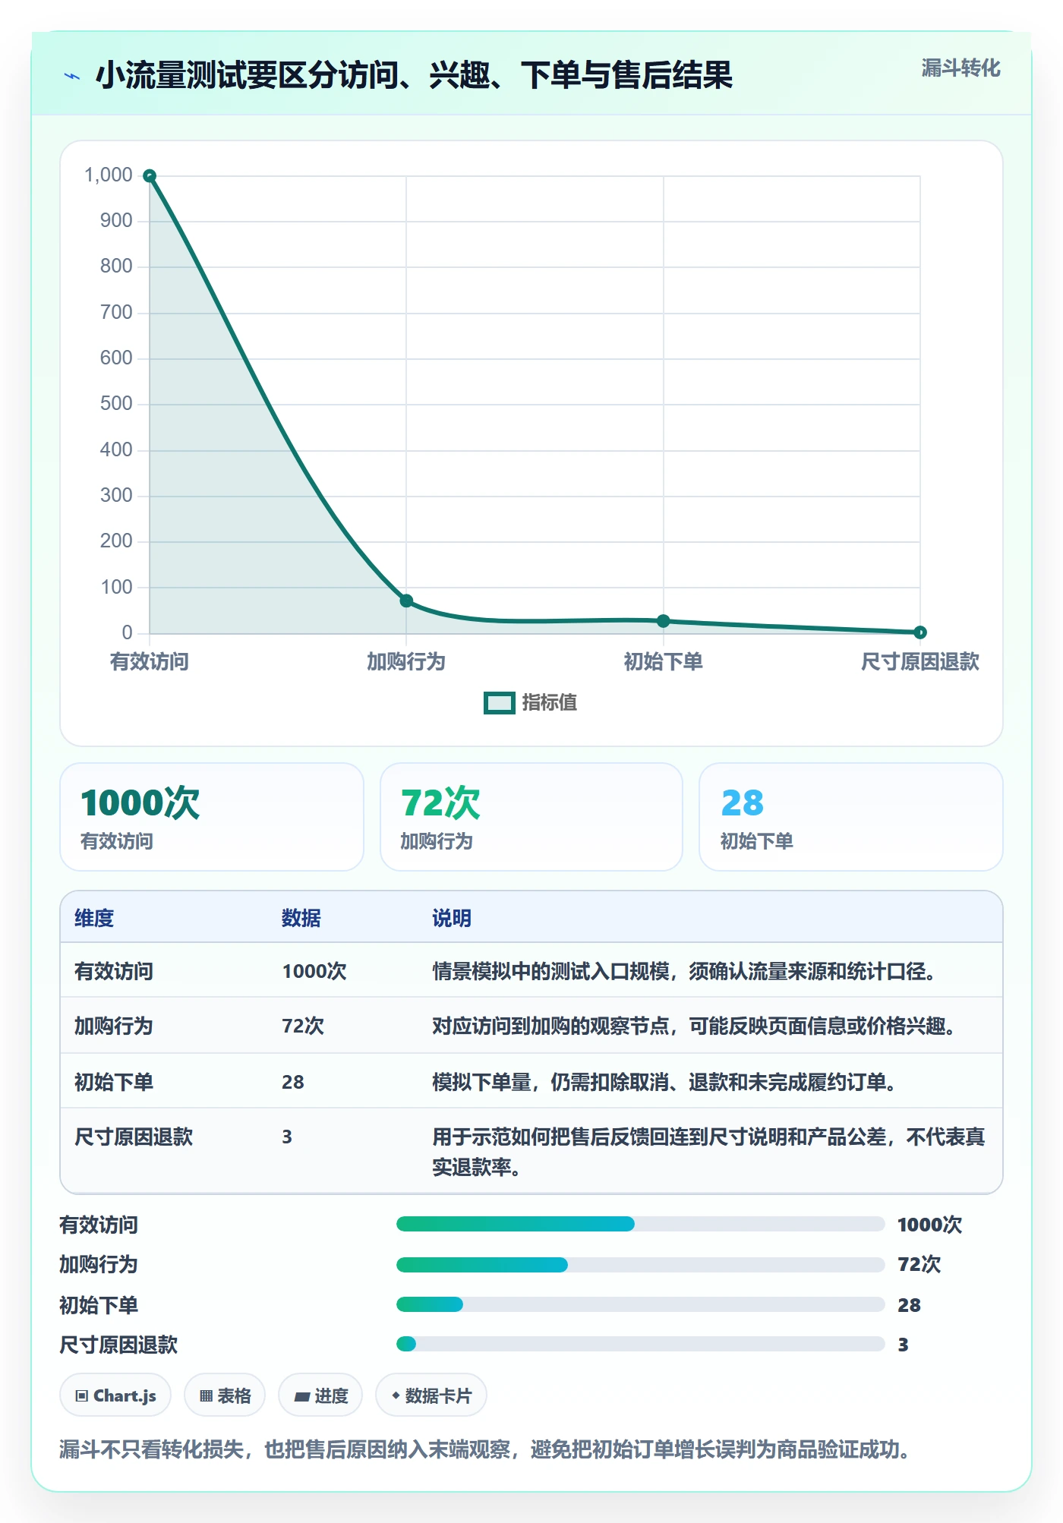This screenshot has height=1523, width=1063.
Task: Click the 表格 tag chip
Action: pyautogui.click(x=225, y=1395)
